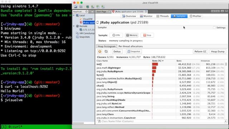Minimize the Applications side panel
This screenshot has height=129, width=229.
click(92, 11)
